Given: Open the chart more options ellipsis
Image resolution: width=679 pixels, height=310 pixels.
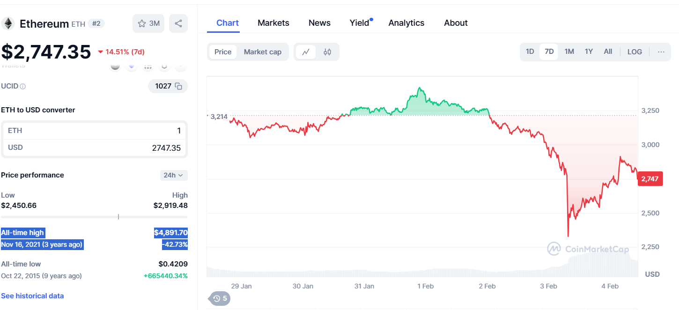Looking at the screenshot, I should 661,52.
